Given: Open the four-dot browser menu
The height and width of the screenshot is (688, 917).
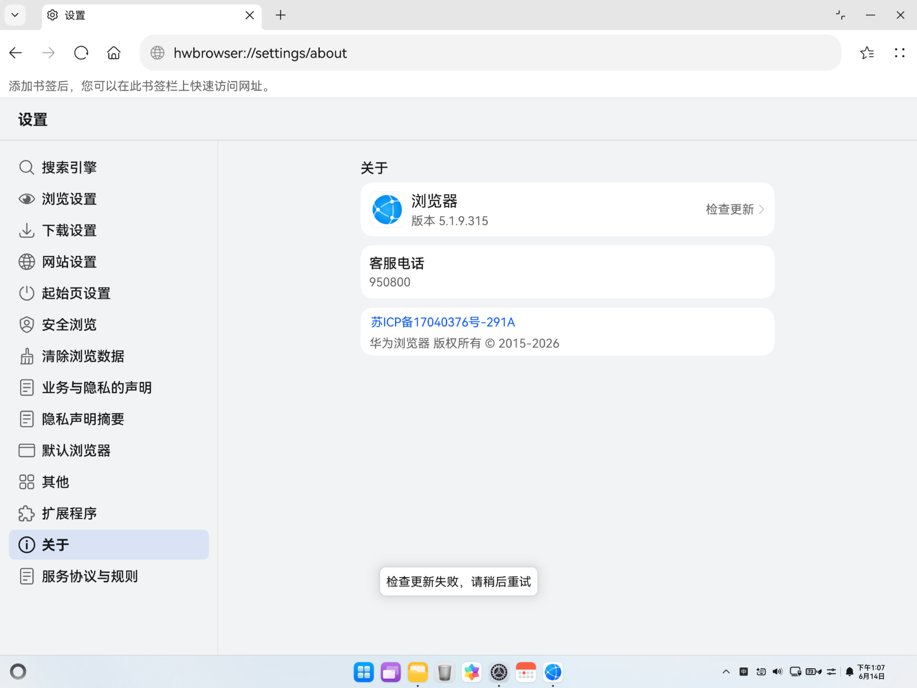Looking at the screenshot, I should pos(899,53).
